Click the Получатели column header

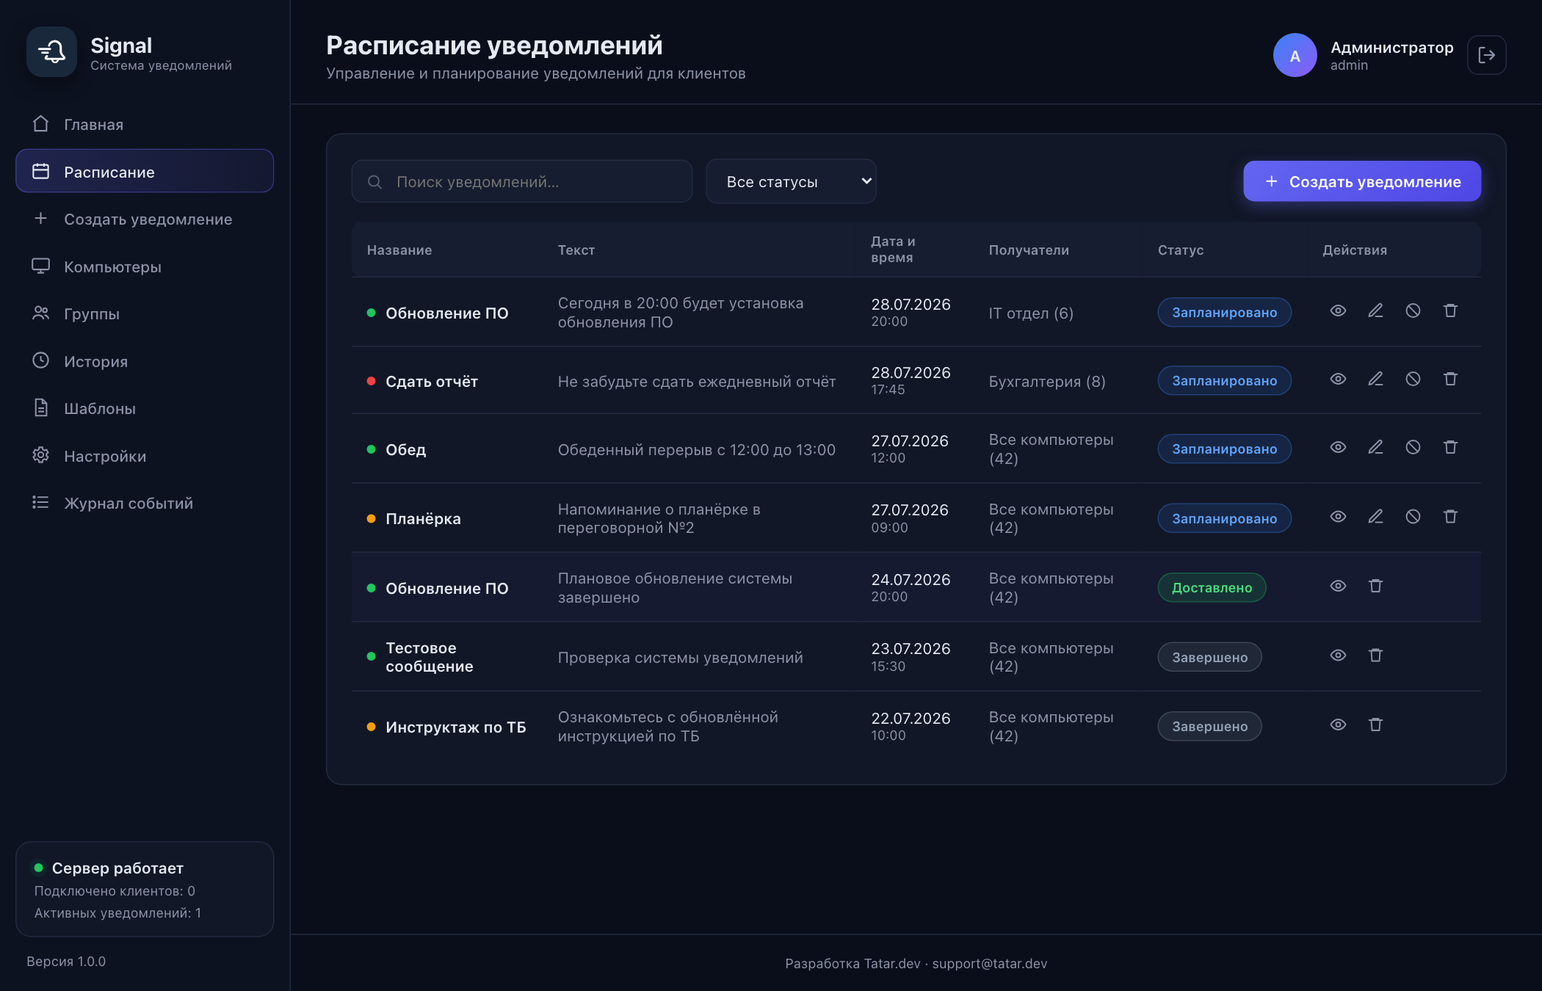1029,250
